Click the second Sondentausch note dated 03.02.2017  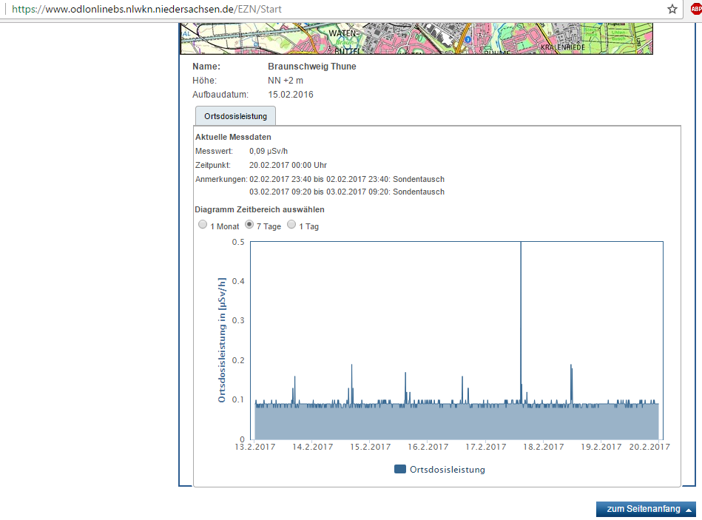(347, 192)
